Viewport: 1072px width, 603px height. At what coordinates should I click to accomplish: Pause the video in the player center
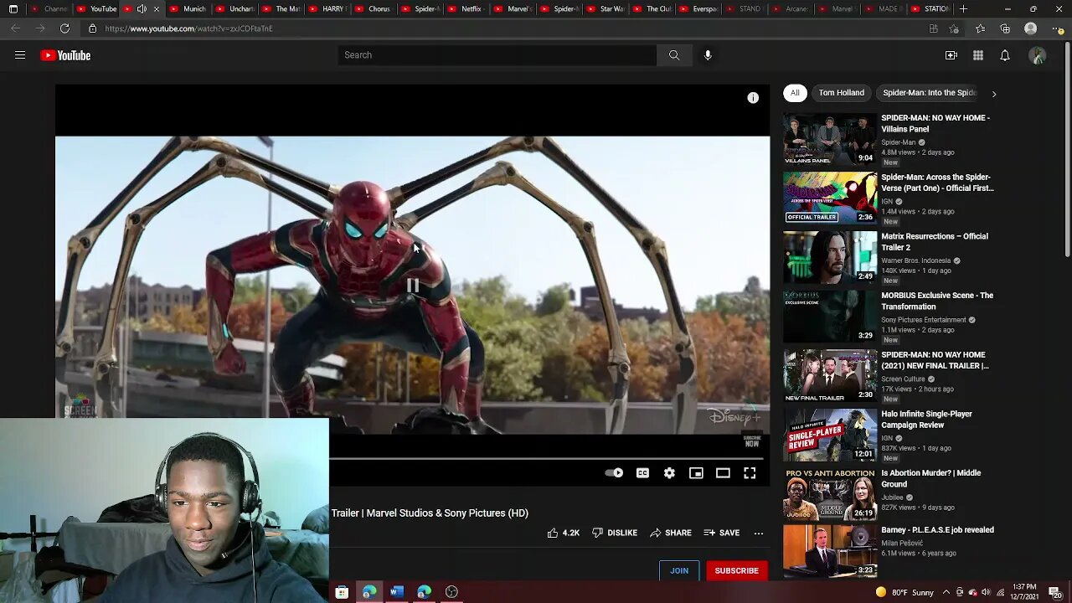[x=413, y=286]
